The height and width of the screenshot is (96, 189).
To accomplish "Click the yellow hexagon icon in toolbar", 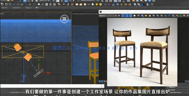I will [97, 5].
